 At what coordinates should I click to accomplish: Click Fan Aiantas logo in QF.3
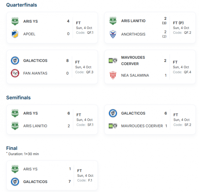click(x=15, y=73)
